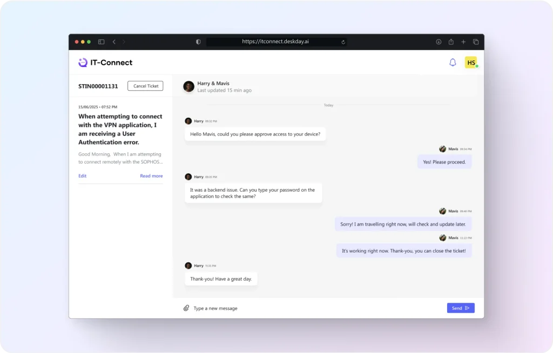The image size is (553, 353).
Task: Click the IT-Connect logo
Action: 105,63
